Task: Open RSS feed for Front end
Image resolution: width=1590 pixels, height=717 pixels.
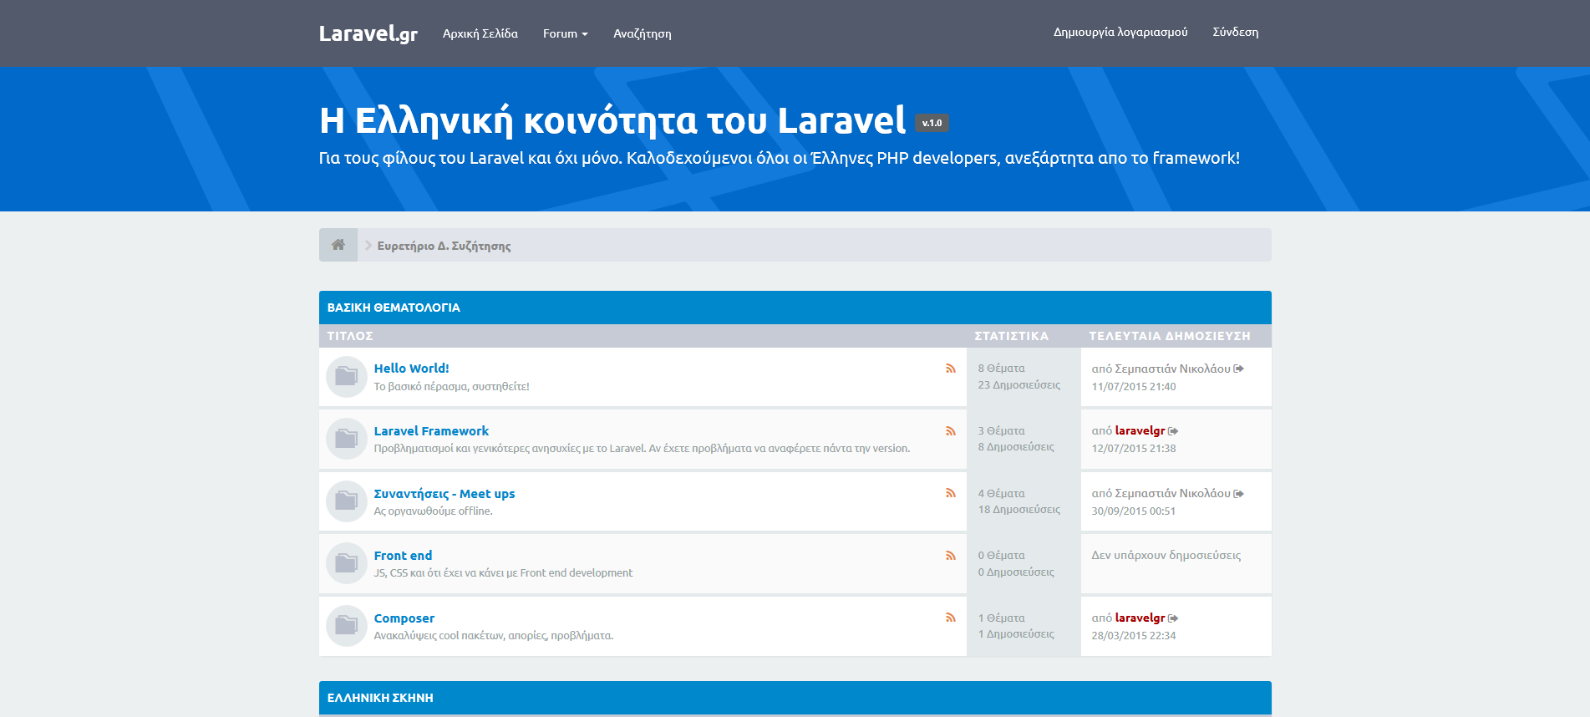Action: [x=951, y=555]
